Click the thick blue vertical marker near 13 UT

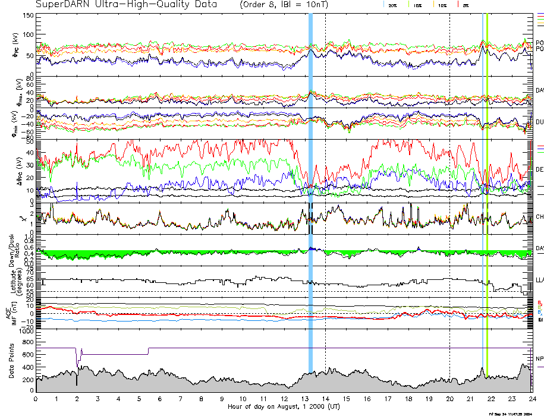(x=310, y=178)
